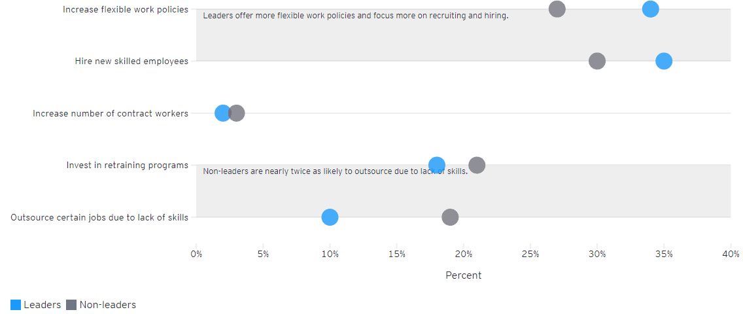Viewport: 743px width, 314px height.
Task: Click the 'Percent' x-axis title
Action: (x=463, y=275)
